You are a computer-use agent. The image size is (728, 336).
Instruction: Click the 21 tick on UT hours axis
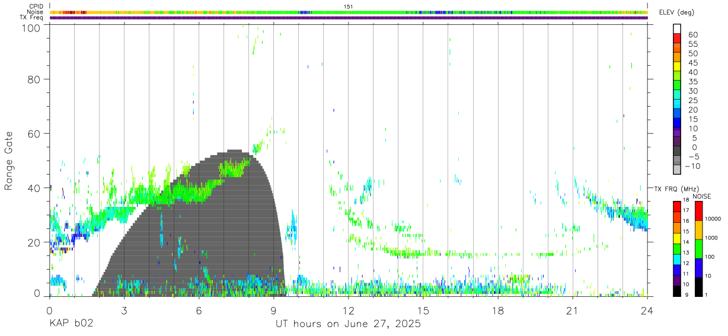[x=573, y=310]
